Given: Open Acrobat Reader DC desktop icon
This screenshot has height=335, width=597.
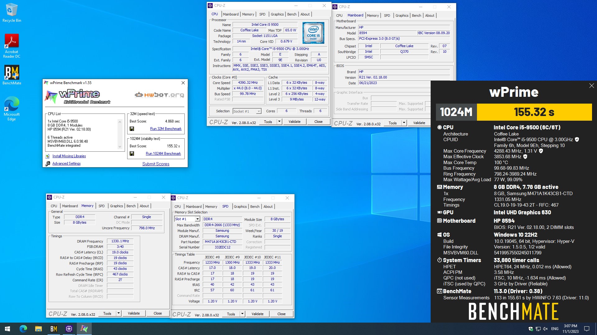Looking at the screenshot, I should tap(12, 46).
